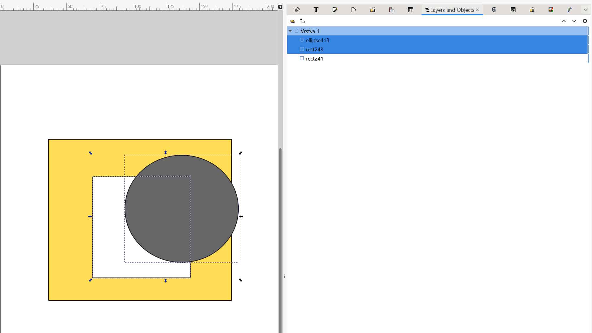The height and width of the screenshot is (333, 592).
Task: Collapse the Vrstva 1 layer
Action: coord(290,31)
